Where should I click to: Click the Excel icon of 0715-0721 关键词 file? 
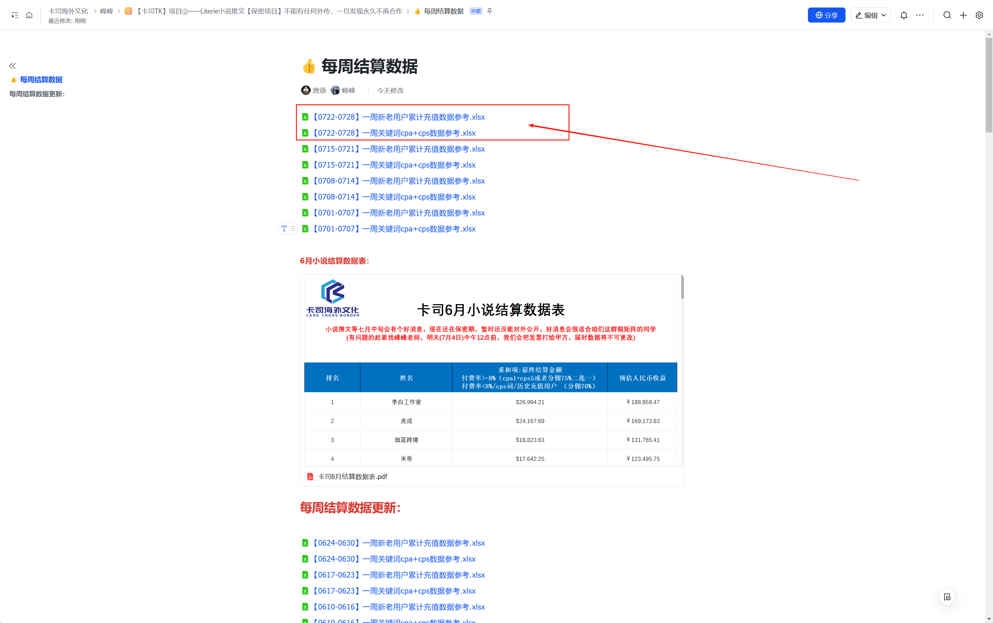[305, 165]
